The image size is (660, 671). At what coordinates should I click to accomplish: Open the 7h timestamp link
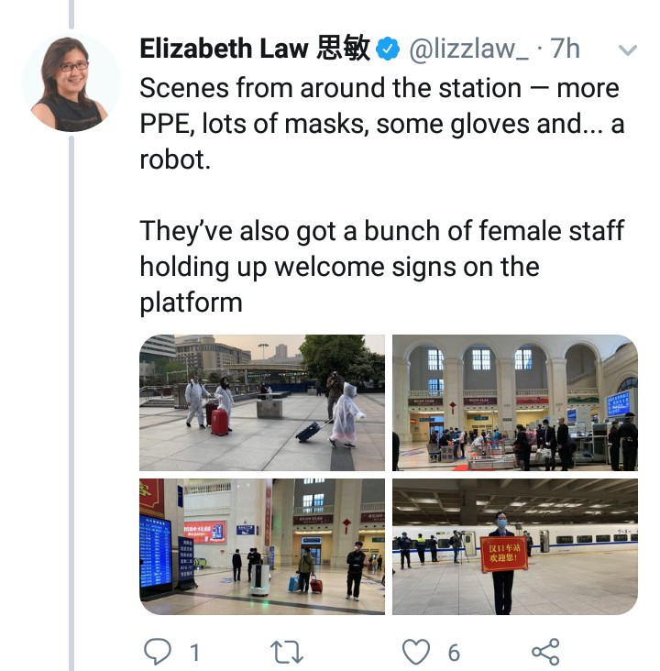tap(565, 49)
